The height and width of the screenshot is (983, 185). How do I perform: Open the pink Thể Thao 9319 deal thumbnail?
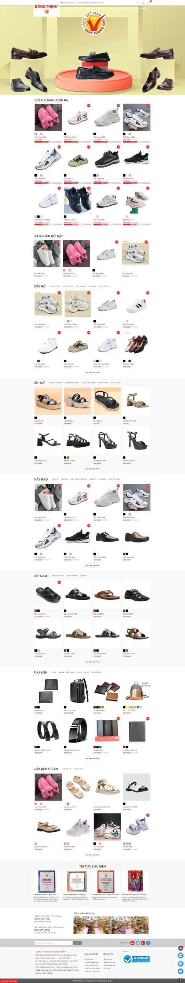48,117
